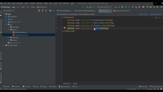
Task: Open the Structure side tool tab
Action: tap(1, 55)
